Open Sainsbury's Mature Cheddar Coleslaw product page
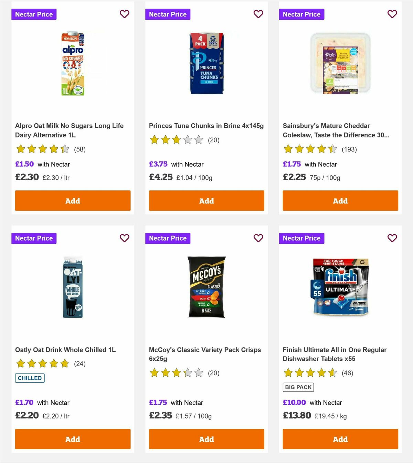The height and width of the screenshot is (463, 413). (336, 130)
